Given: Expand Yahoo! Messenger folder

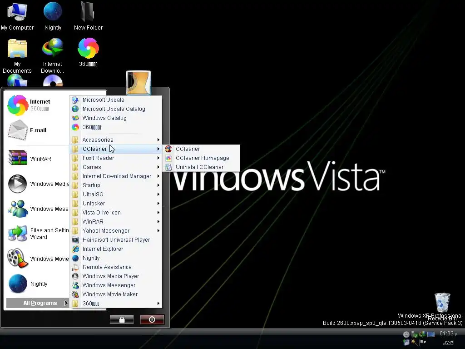Looking at the screenshot, I should [116, 230].
